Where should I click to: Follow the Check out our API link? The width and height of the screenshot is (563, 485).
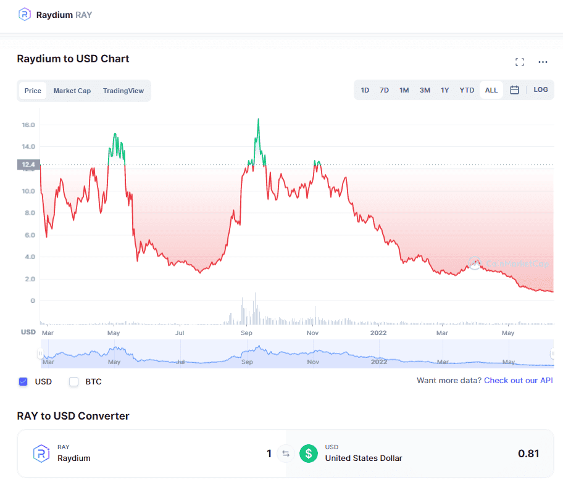tap(518, 381)
